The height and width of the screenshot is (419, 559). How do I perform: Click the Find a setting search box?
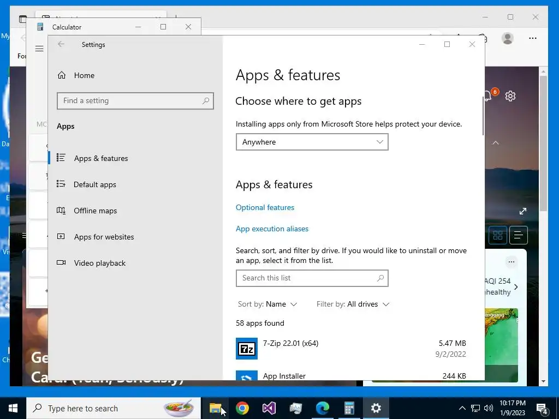pos(135,101)
